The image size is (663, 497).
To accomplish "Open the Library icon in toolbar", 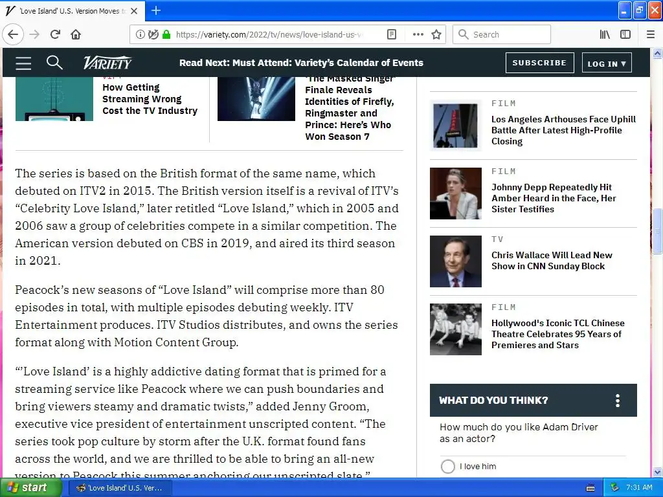I will click(x=605, y=35).
